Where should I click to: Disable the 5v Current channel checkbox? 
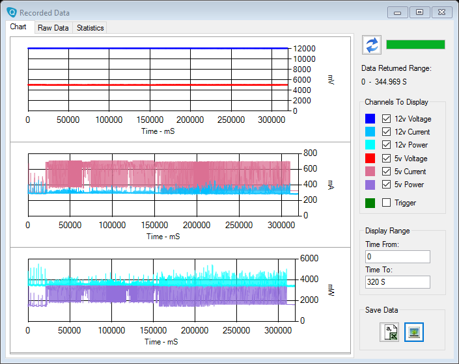coord(386,172)
